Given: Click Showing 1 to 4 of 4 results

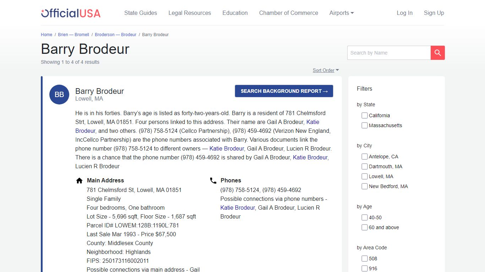Looking at the screenshot, I should click(x=70, y=62).
